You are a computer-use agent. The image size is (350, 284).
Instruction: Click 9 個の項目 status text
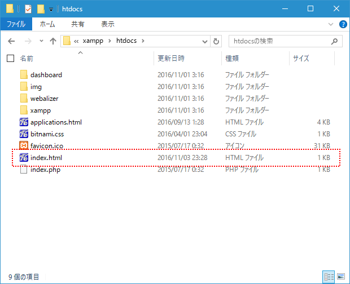(24, 277)
